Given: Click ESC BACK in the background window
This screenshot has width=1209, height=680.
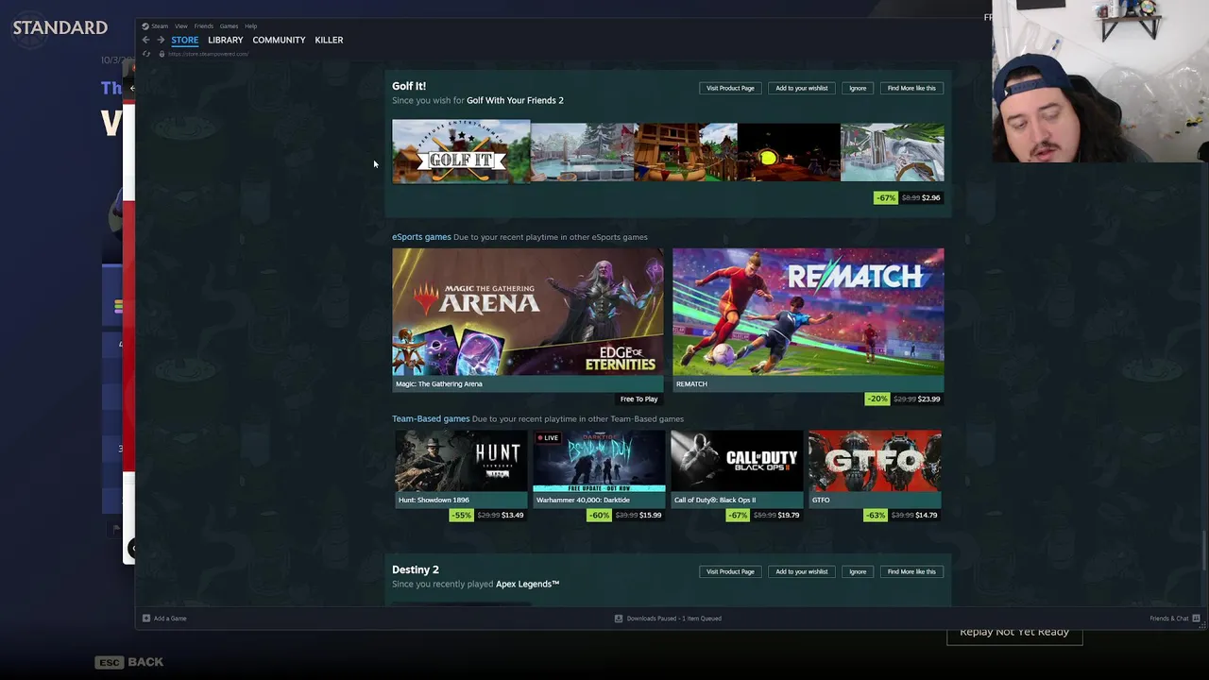Looking at the screenshot, I should (x=129, y=662).
